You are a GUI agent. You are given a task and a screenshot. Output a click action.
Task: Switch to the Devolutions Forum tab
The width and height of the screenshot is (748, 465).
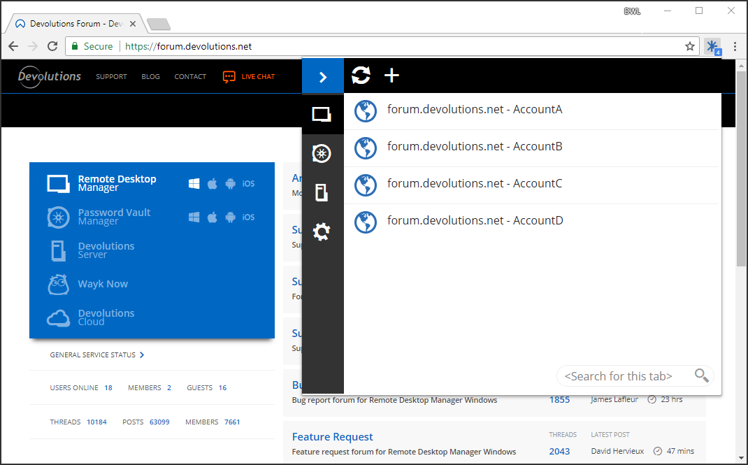pos(76,23)
